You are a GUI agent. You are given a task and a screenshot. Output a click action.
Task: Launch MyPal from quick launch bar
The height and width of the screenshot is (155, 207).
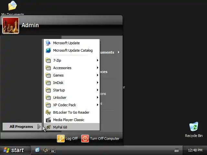coord(45,150)
